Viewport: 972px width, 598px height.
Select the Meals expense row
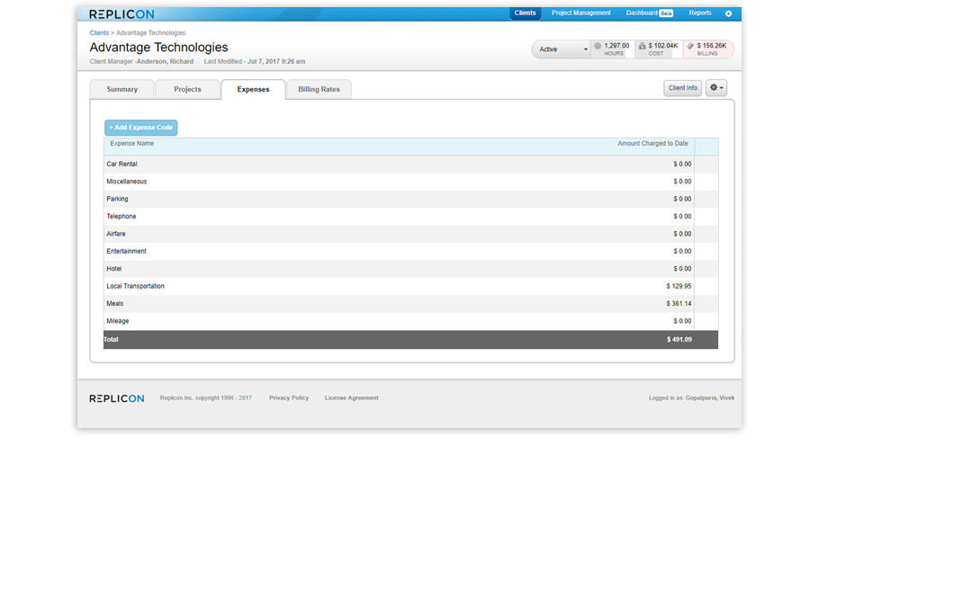point(411,304)
